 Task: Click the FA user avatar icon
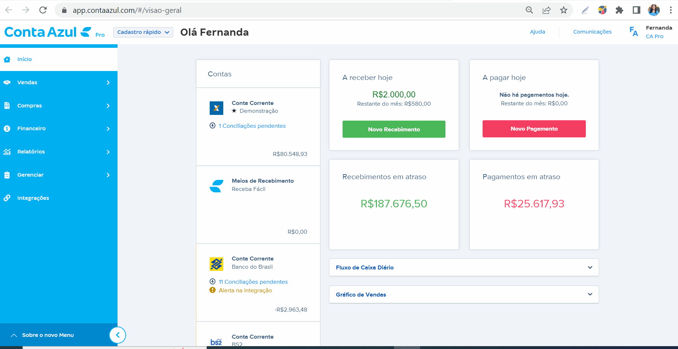click(x=634, y=32)
